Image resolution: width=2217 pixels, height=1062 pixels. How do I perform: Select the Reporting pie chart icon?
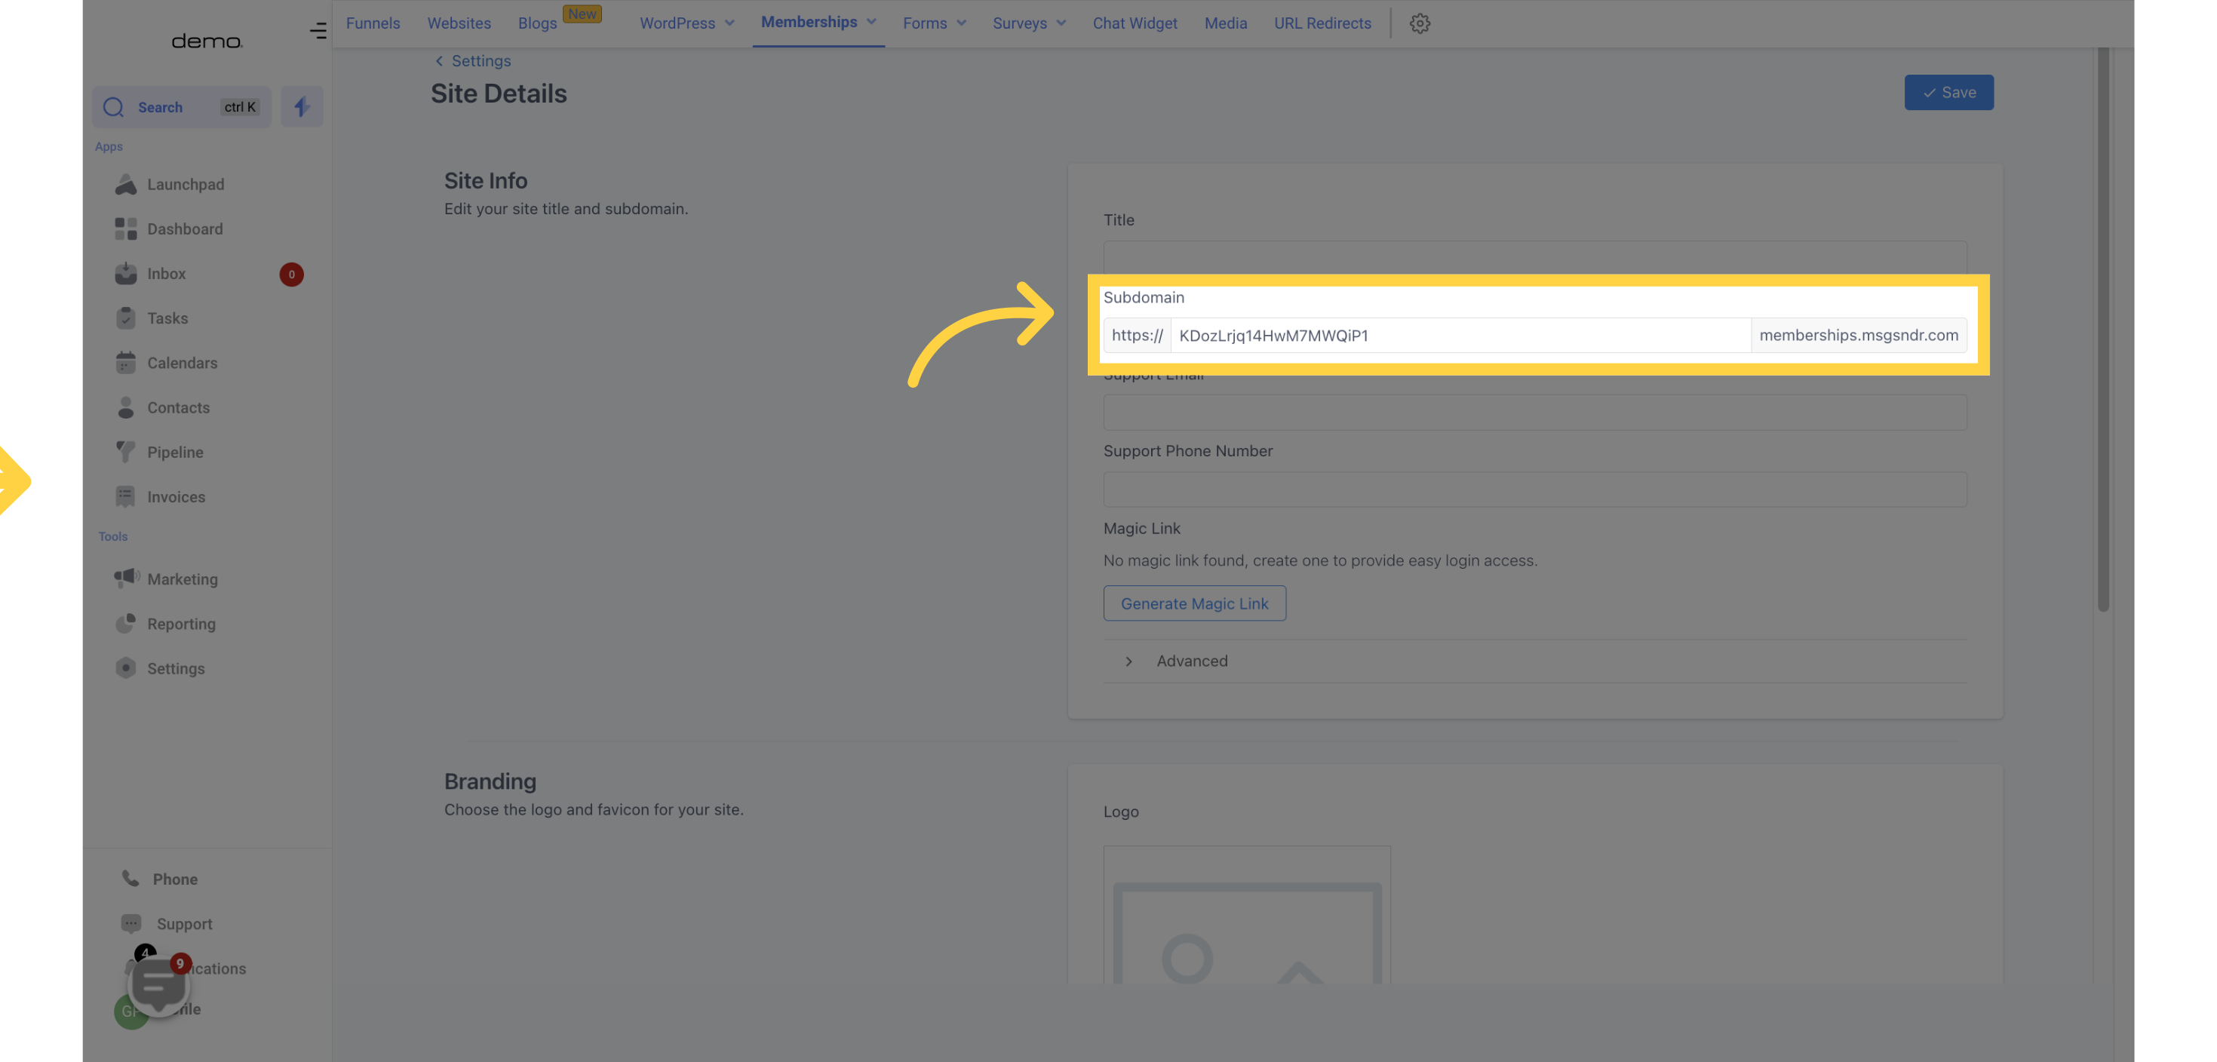pos(126,624)
